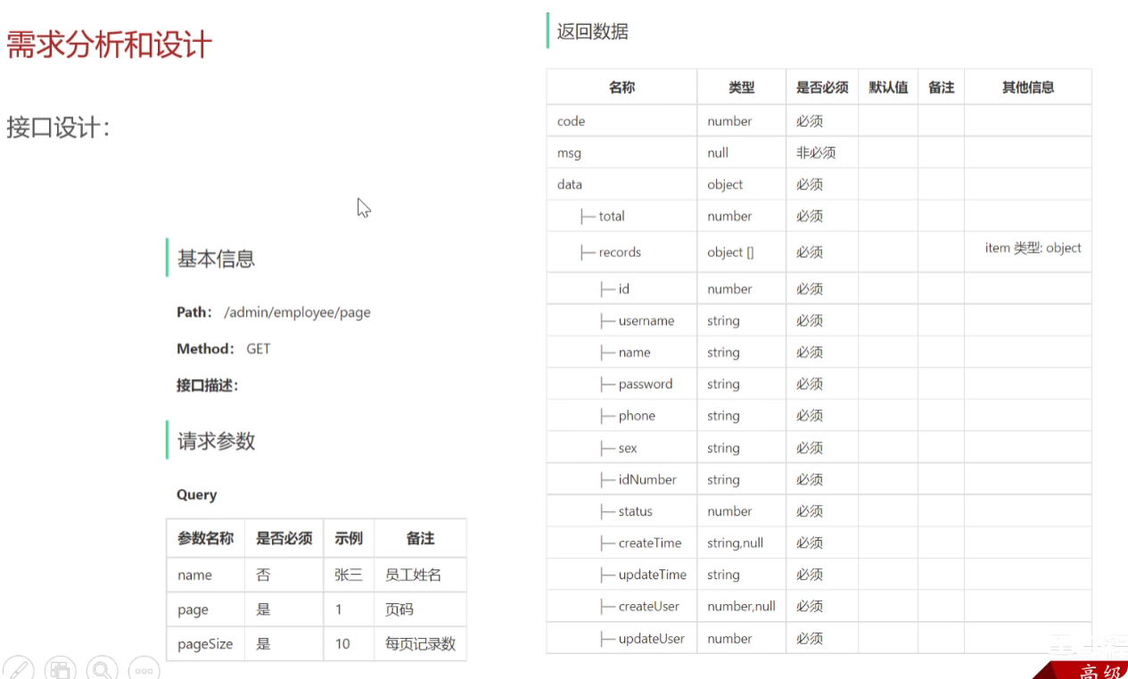Click the records field row
The width and height of the screenshot is (1128, 679).
620,253
